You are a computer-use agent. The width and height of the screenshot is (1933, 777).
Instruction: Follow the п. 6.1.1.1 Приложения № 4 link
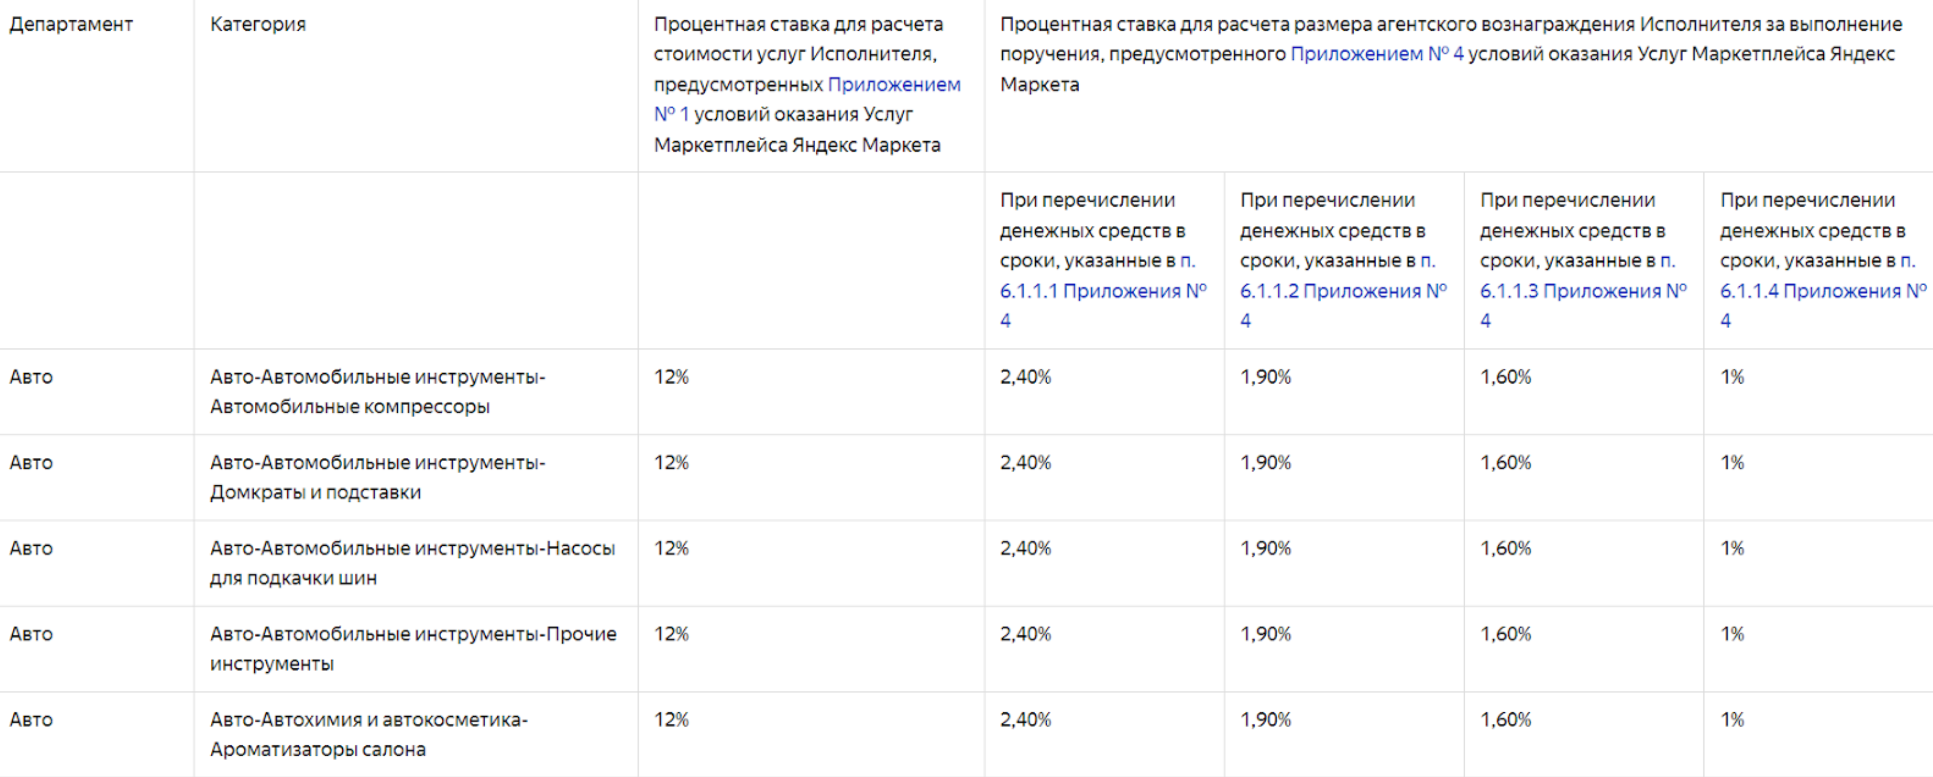[x=1102, y=291]
